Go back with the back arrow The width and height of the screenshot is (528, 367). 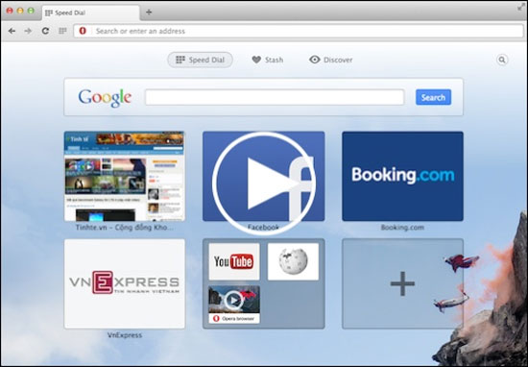click(x=12, y=31)
